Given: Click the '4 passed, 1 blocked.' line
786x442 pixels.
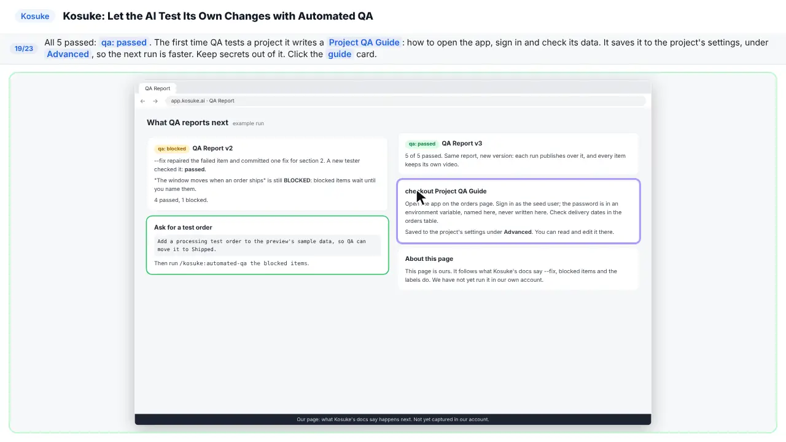Looking at the screenshot, I should point(181,200).
